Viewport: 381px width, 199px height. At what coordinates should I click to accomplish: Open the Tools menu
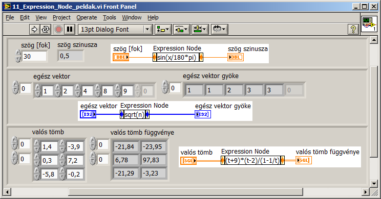pos(110,17)
